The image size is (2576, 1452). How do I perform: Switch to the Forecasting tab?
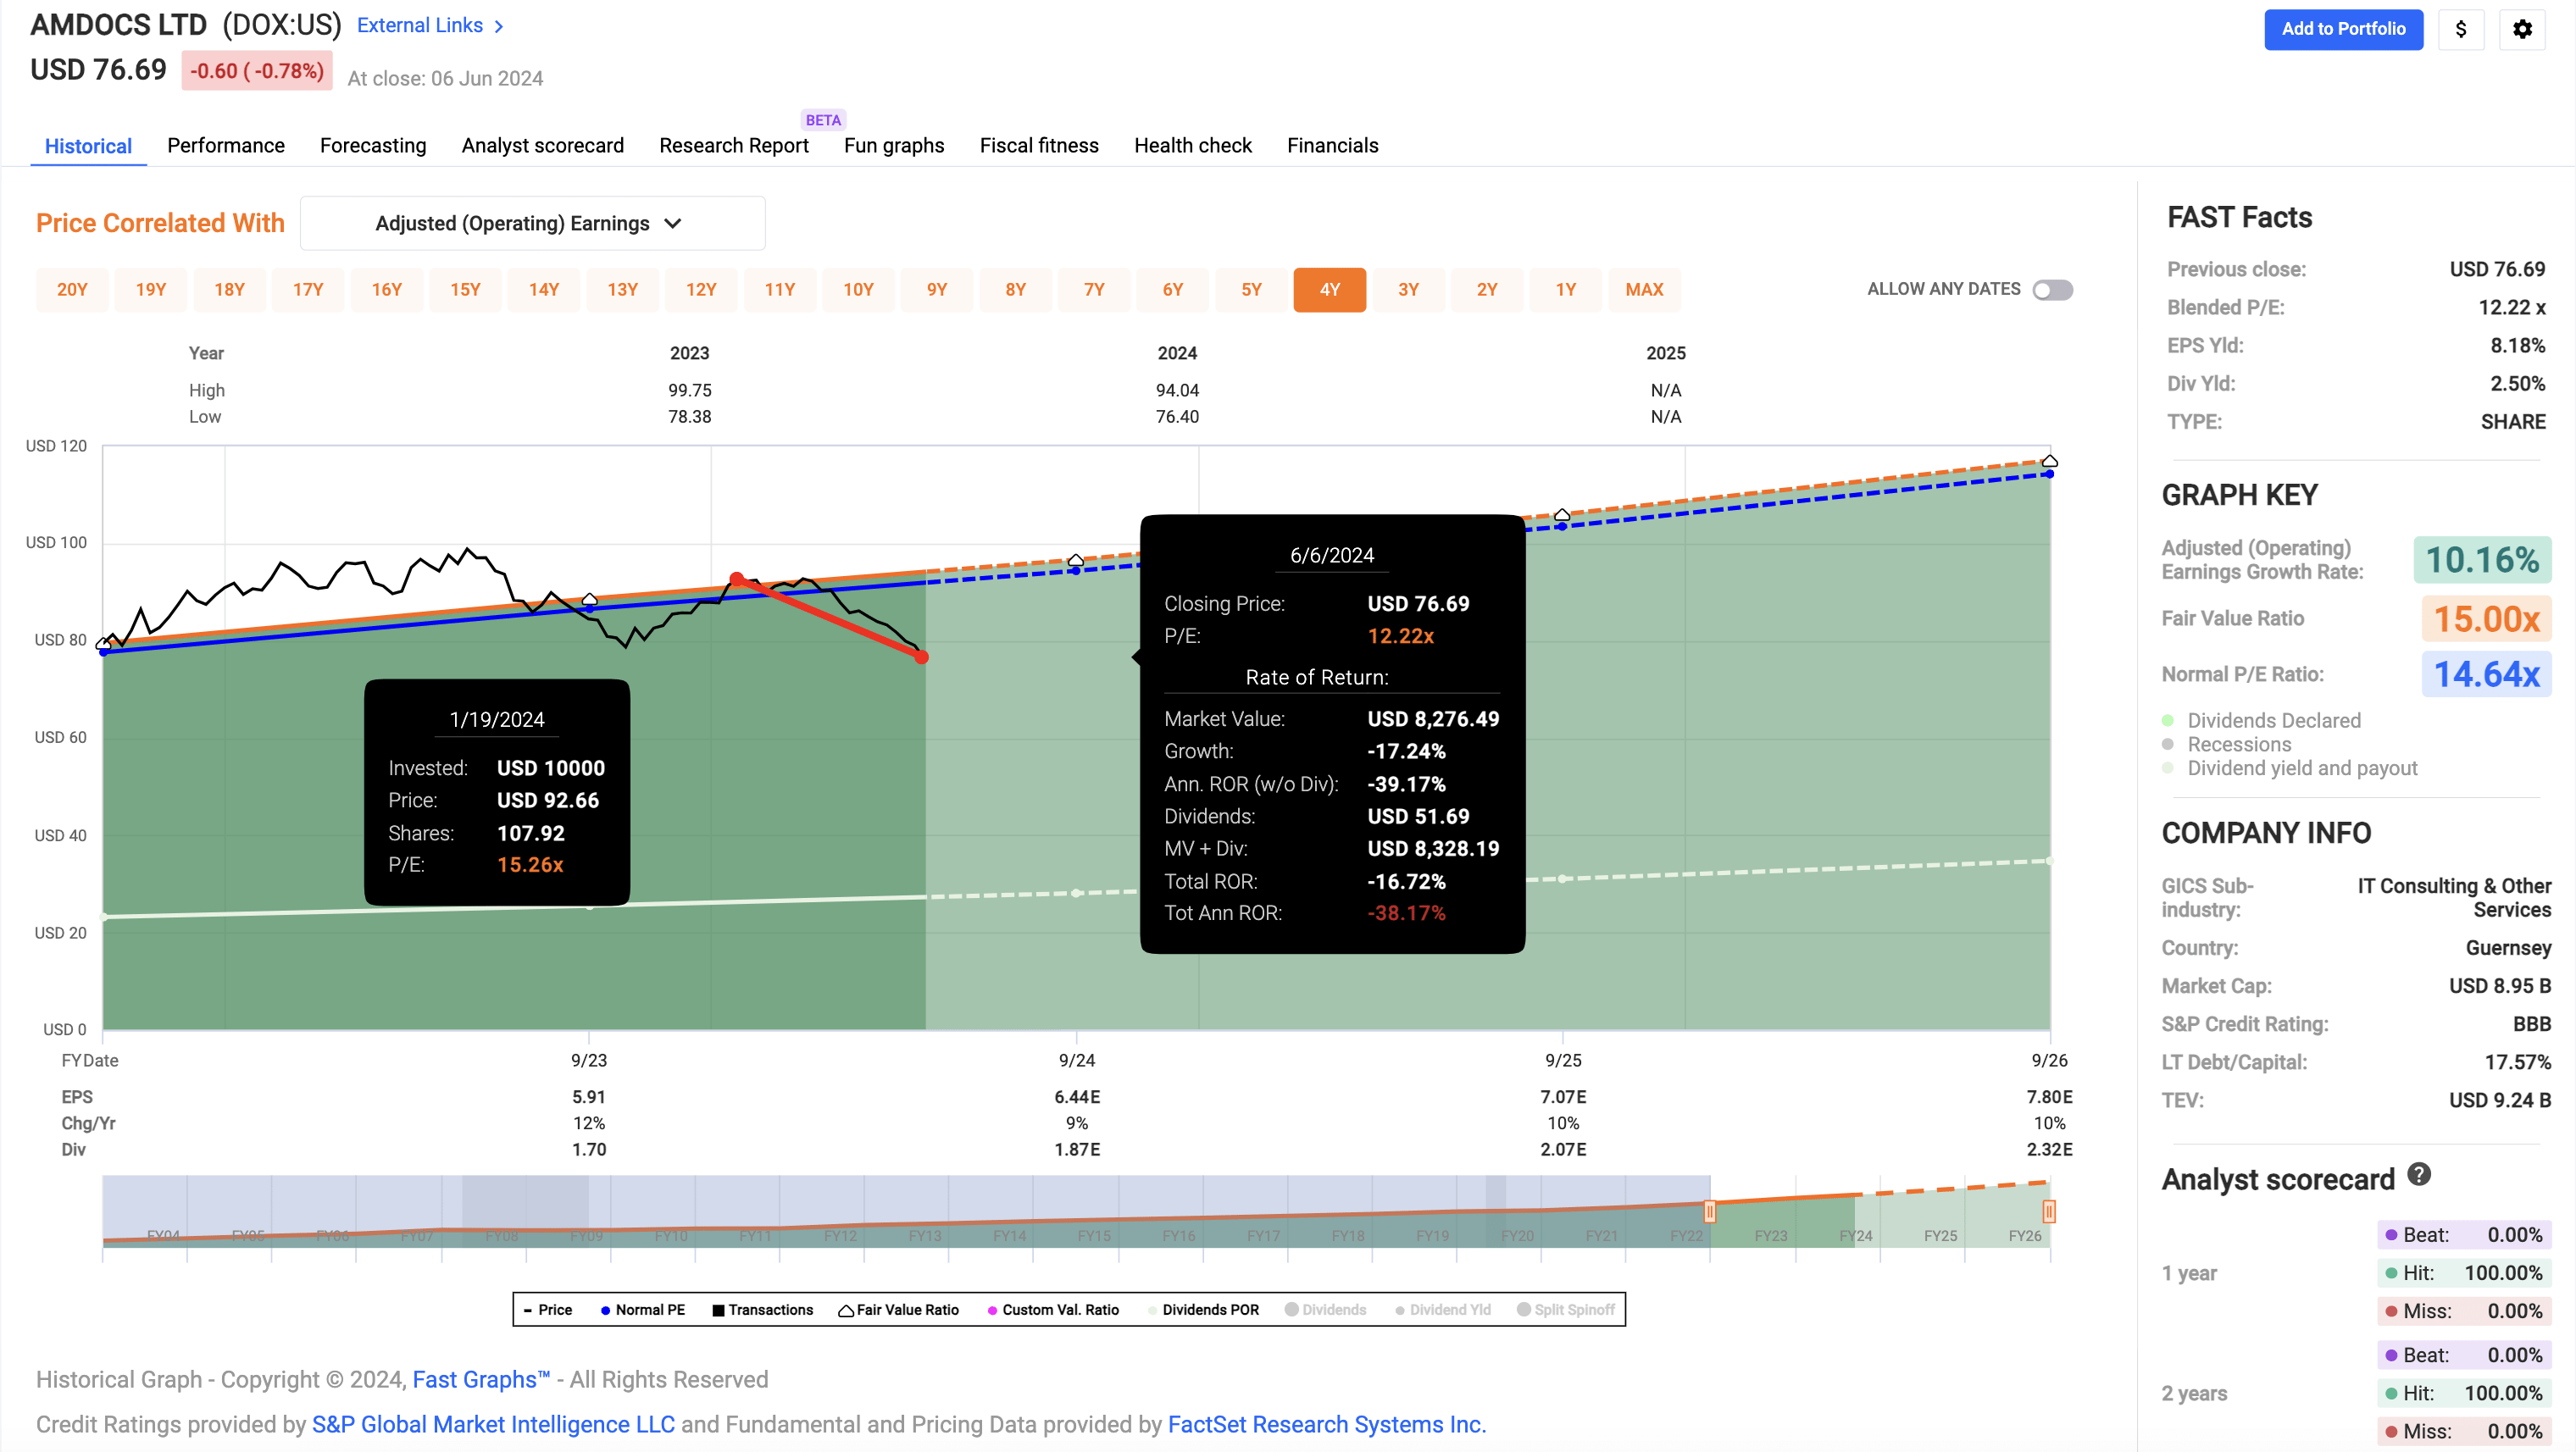373,145
